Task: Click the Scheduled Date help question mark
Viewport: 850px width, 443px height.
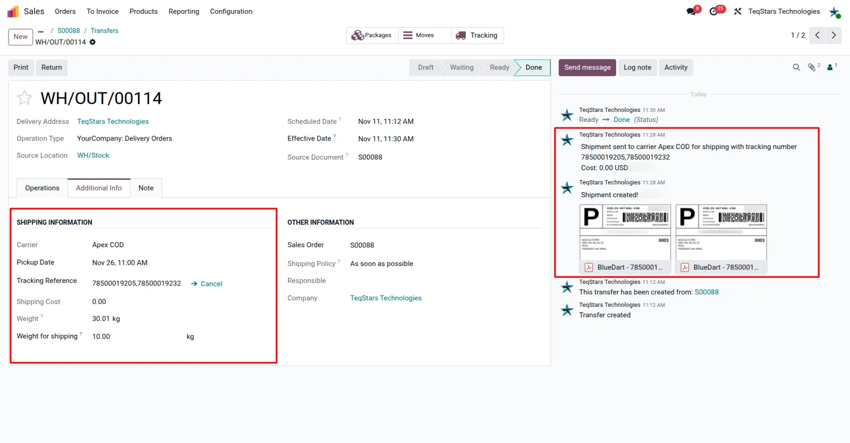Action: click(340, 119)
